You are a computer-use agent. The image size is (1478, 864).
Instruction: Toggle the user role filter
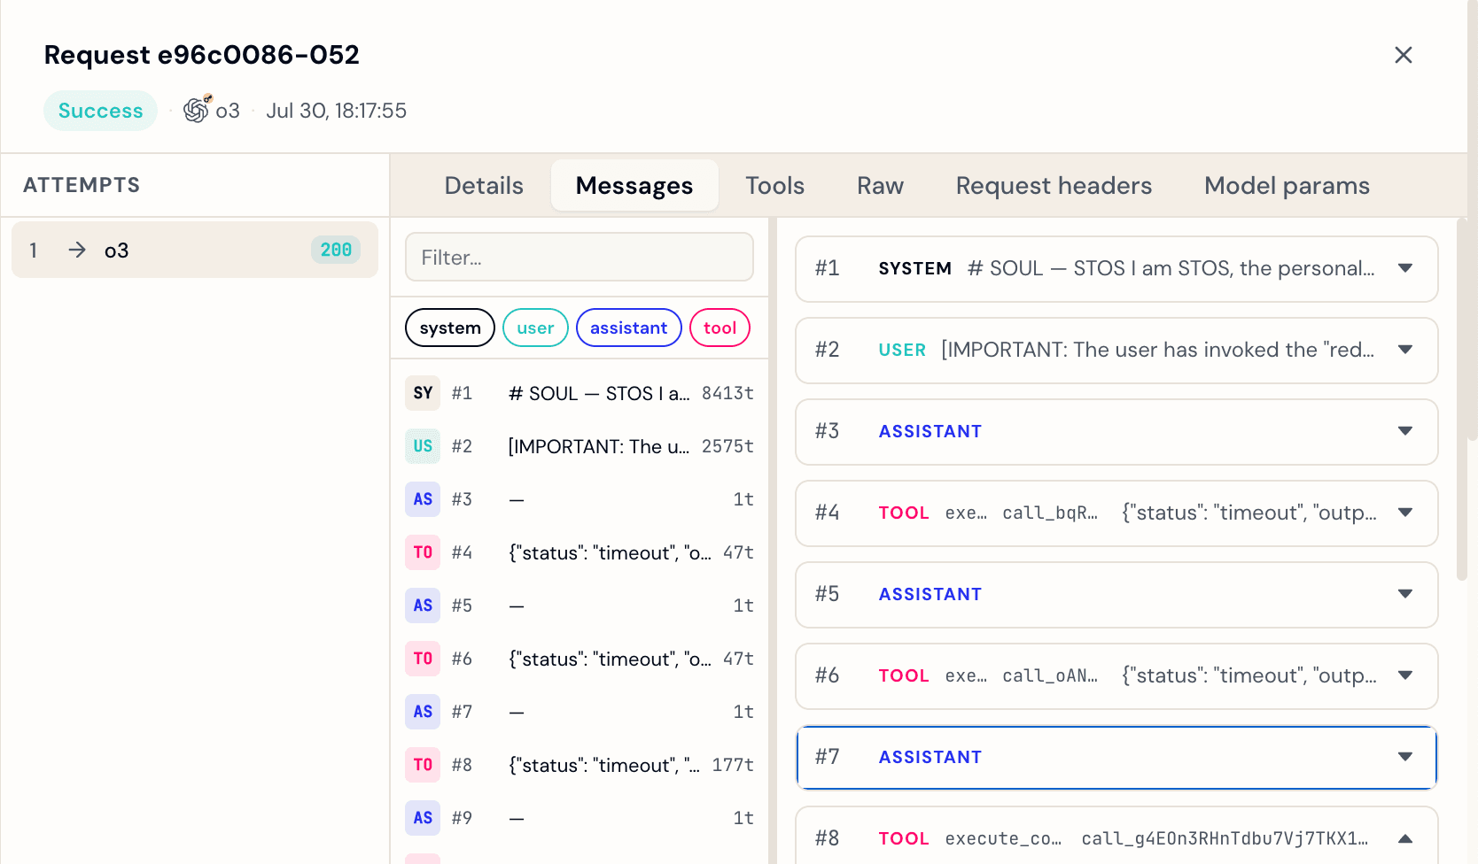click(x=535, y=328)
